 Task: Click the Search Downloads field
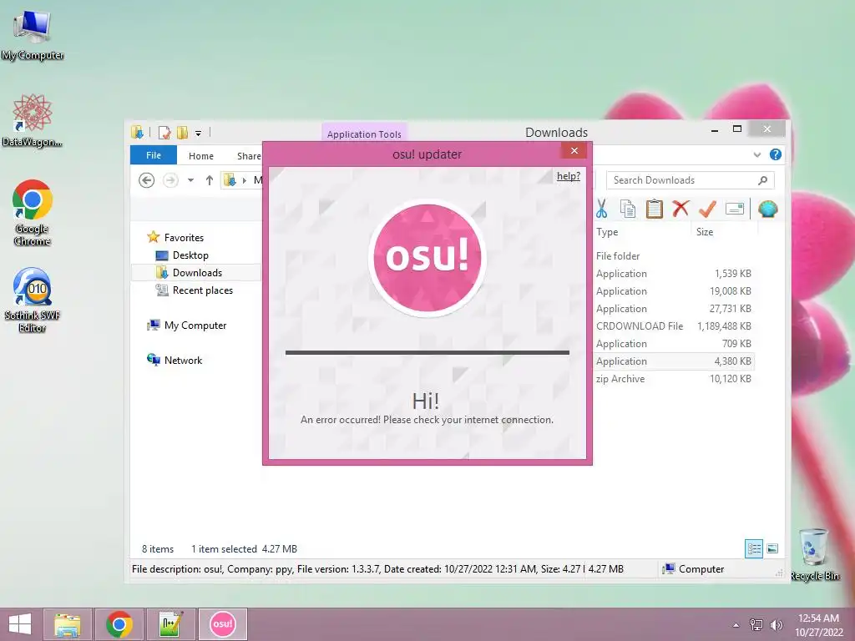pyautogui.click(x=690, y=180)
